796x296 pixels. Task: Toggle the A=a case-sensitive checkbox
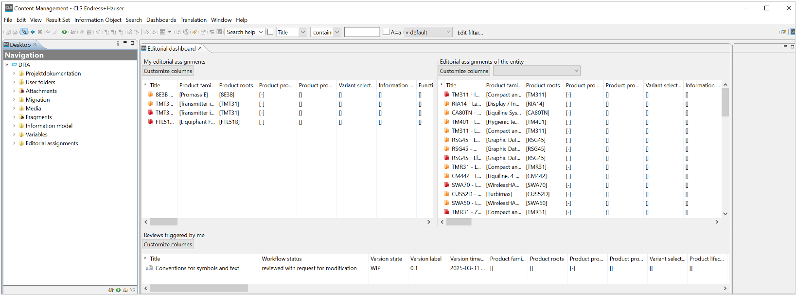coord(386,32)
